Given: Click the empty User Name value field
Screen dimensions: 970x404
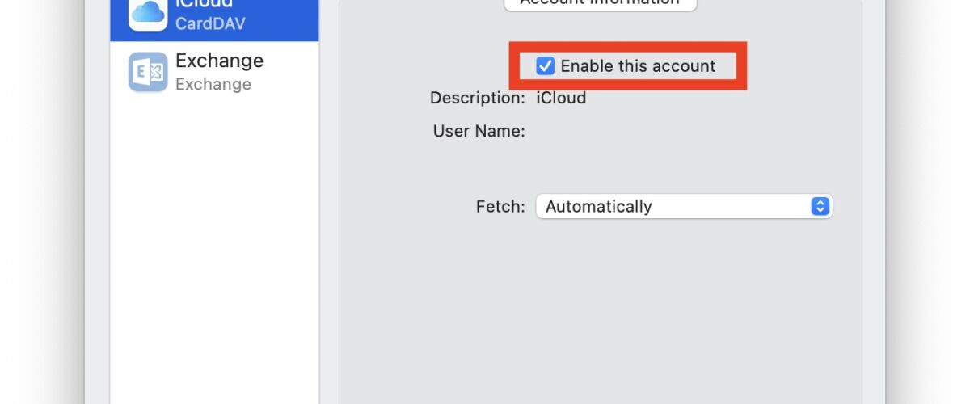Looking at the screenshot, I should 647,130.
